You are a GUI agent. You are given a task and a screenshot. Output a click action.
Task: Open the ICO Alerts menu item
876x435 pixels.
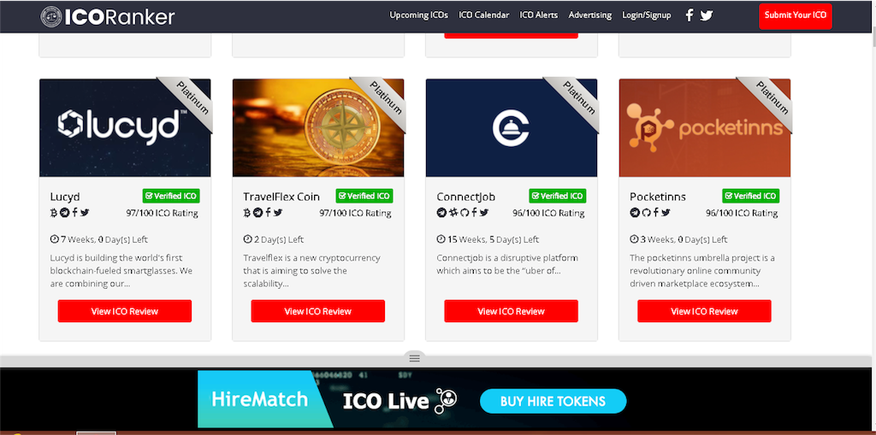coord(539,15)
